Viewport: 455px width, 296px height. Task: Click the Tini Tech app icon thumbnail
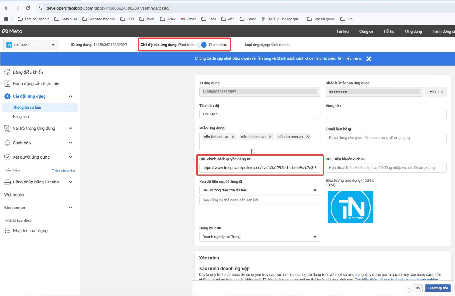pos(350,207)
